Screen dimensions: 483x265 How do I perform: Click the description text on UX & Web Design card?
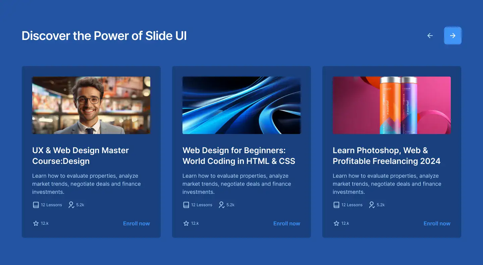[x=87, y=184]
